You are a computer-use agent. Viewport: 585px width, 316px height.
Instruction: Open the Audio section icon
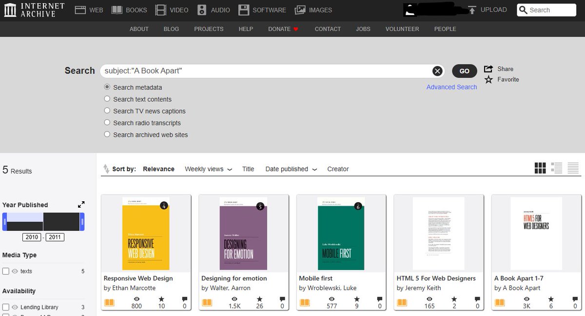[x=202, y=10]
